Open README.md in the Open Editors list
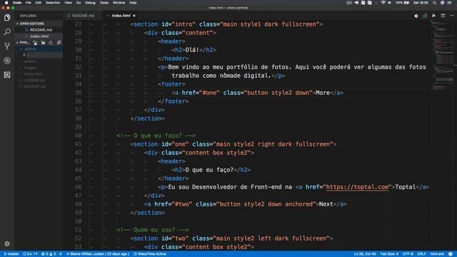The width and height of the screenshot is (457, 257). tap(41, 30)
